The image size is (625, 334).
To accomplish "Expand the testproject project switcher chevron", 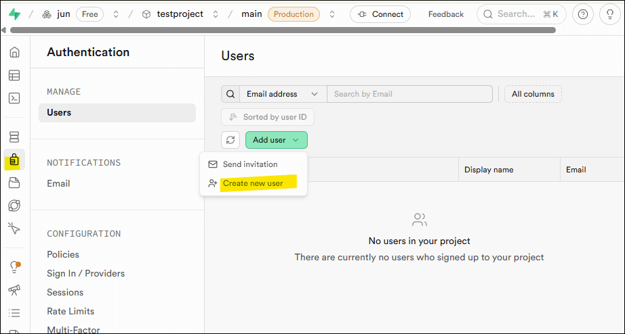I will click(x=216, y=14).
